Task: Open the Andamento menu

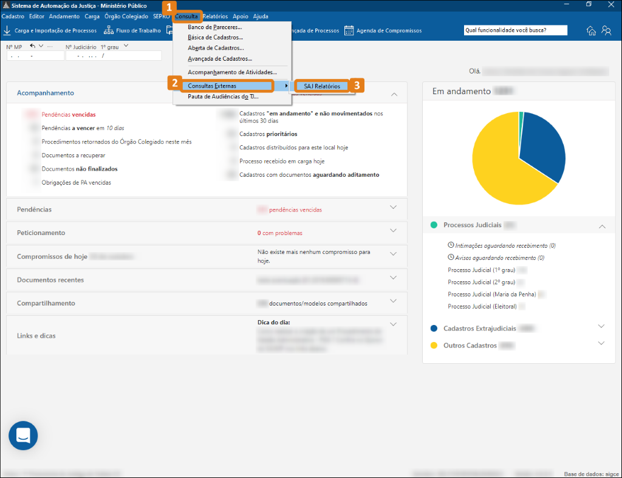Action: click(64, 16)
